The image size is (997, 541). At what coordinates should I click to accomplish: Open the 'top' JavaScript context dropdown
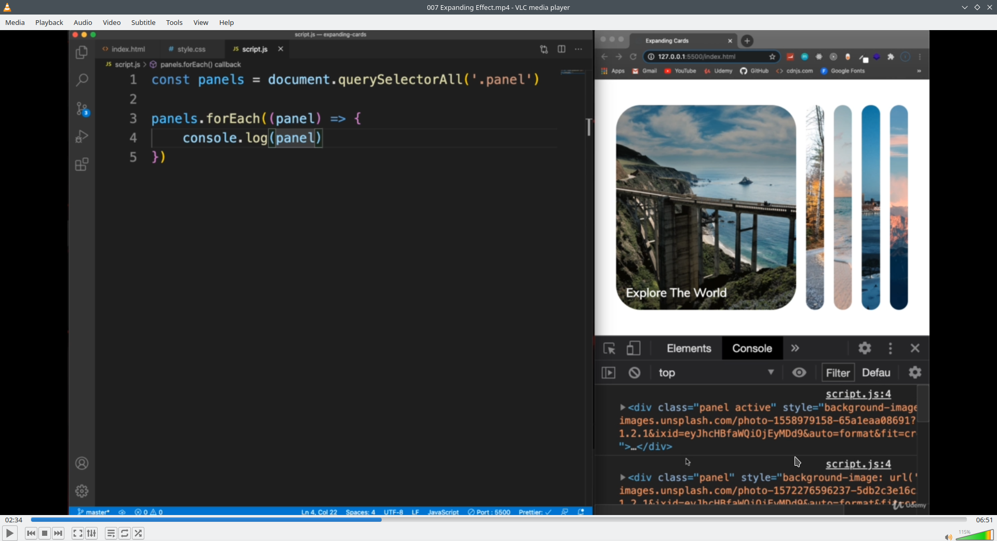point(716,373)
